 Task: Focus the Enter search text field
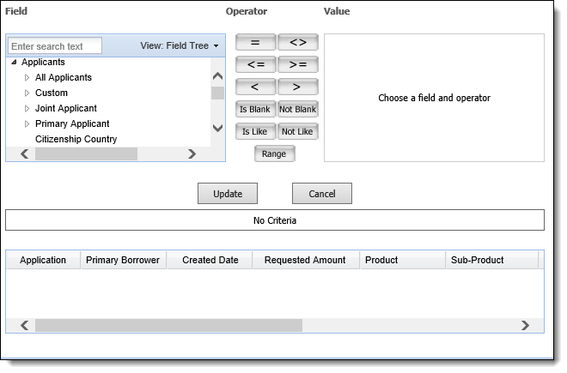[55, 45]
